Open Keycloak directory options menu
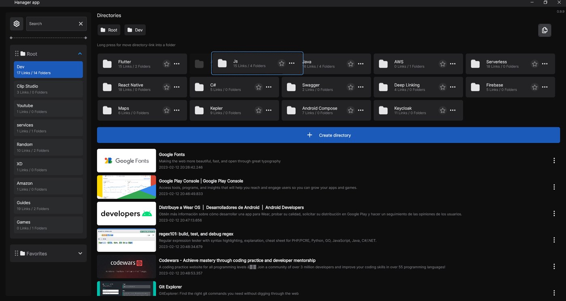Viewport: 566px width, 301px height. pos(453,111)
